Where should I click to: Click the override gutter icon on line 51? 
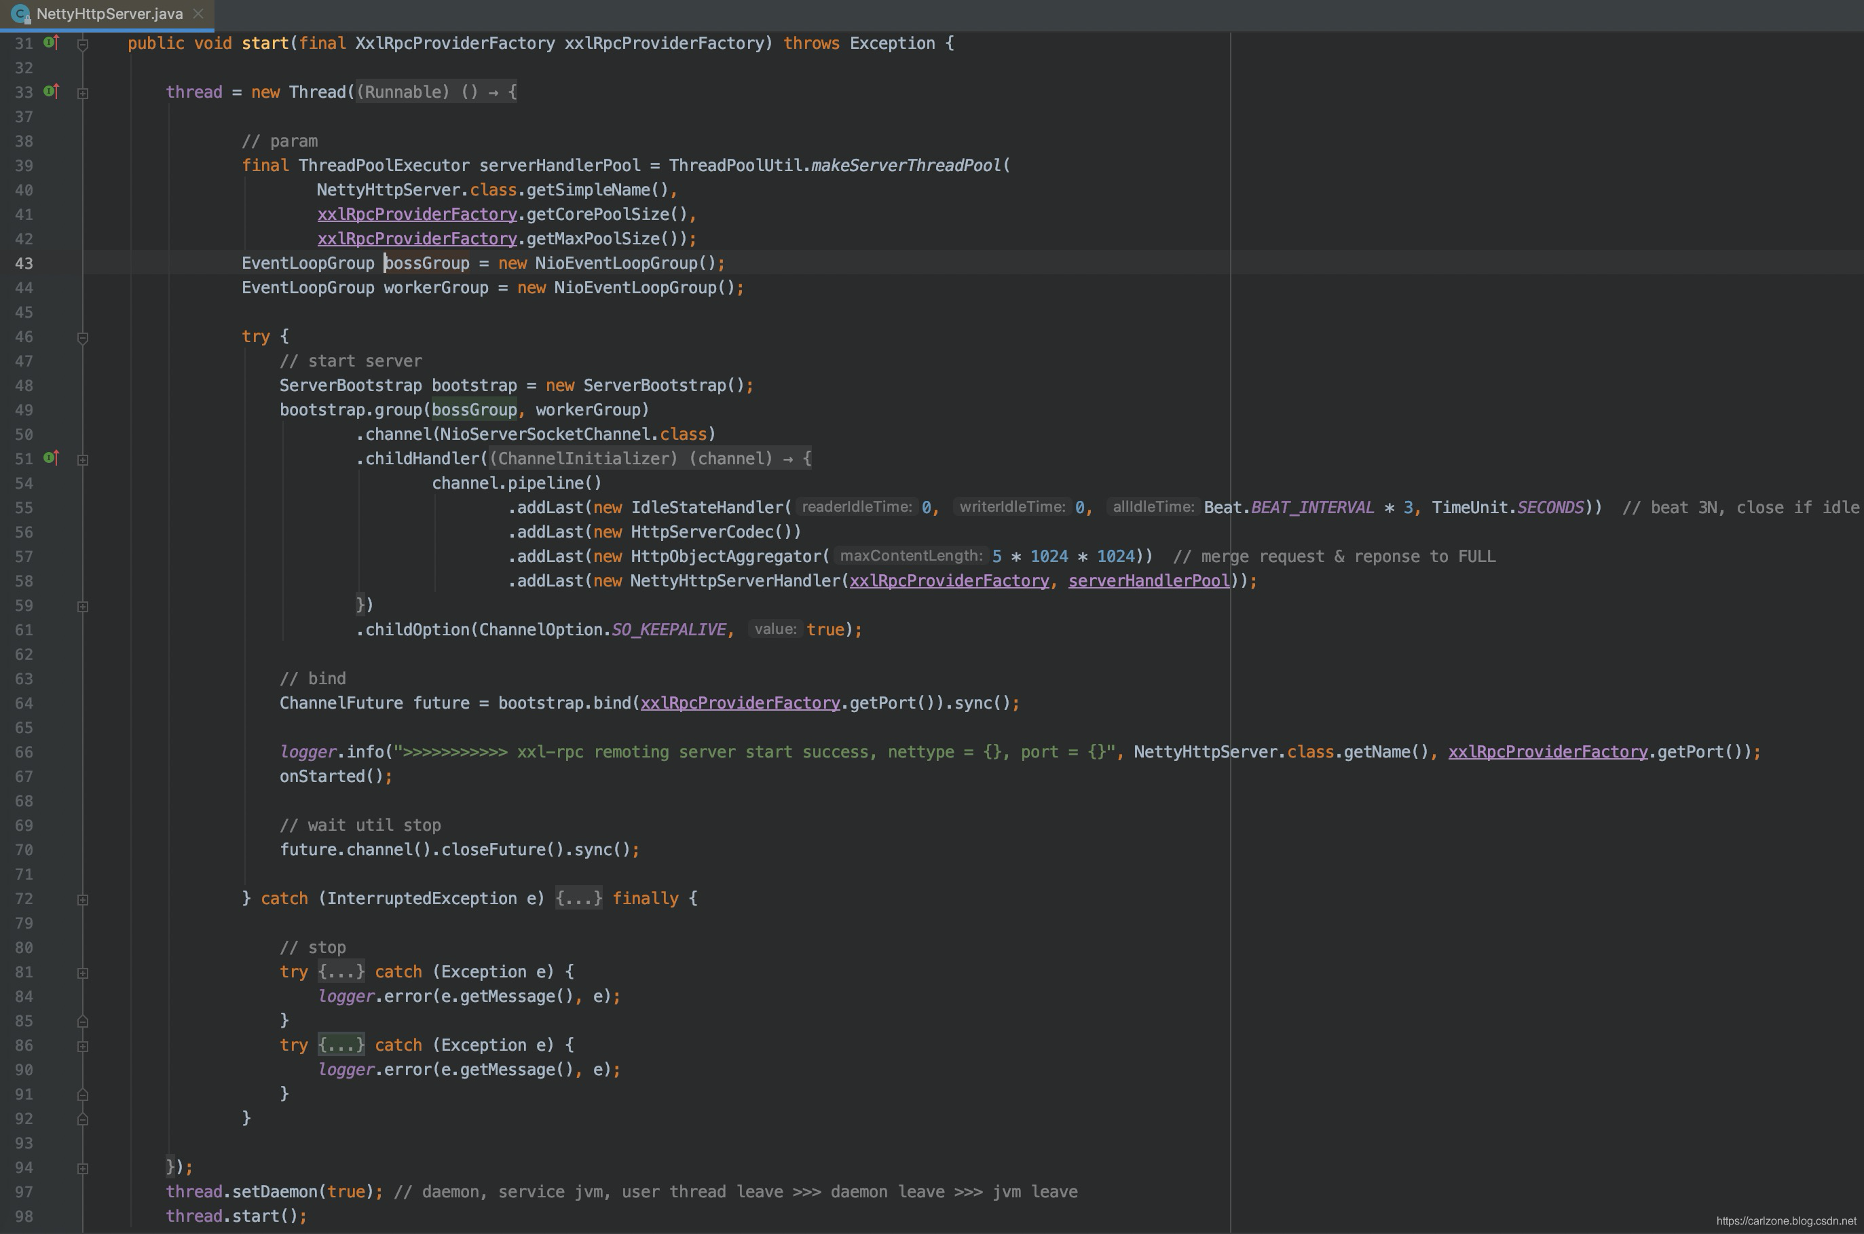[x=51, y=458]
